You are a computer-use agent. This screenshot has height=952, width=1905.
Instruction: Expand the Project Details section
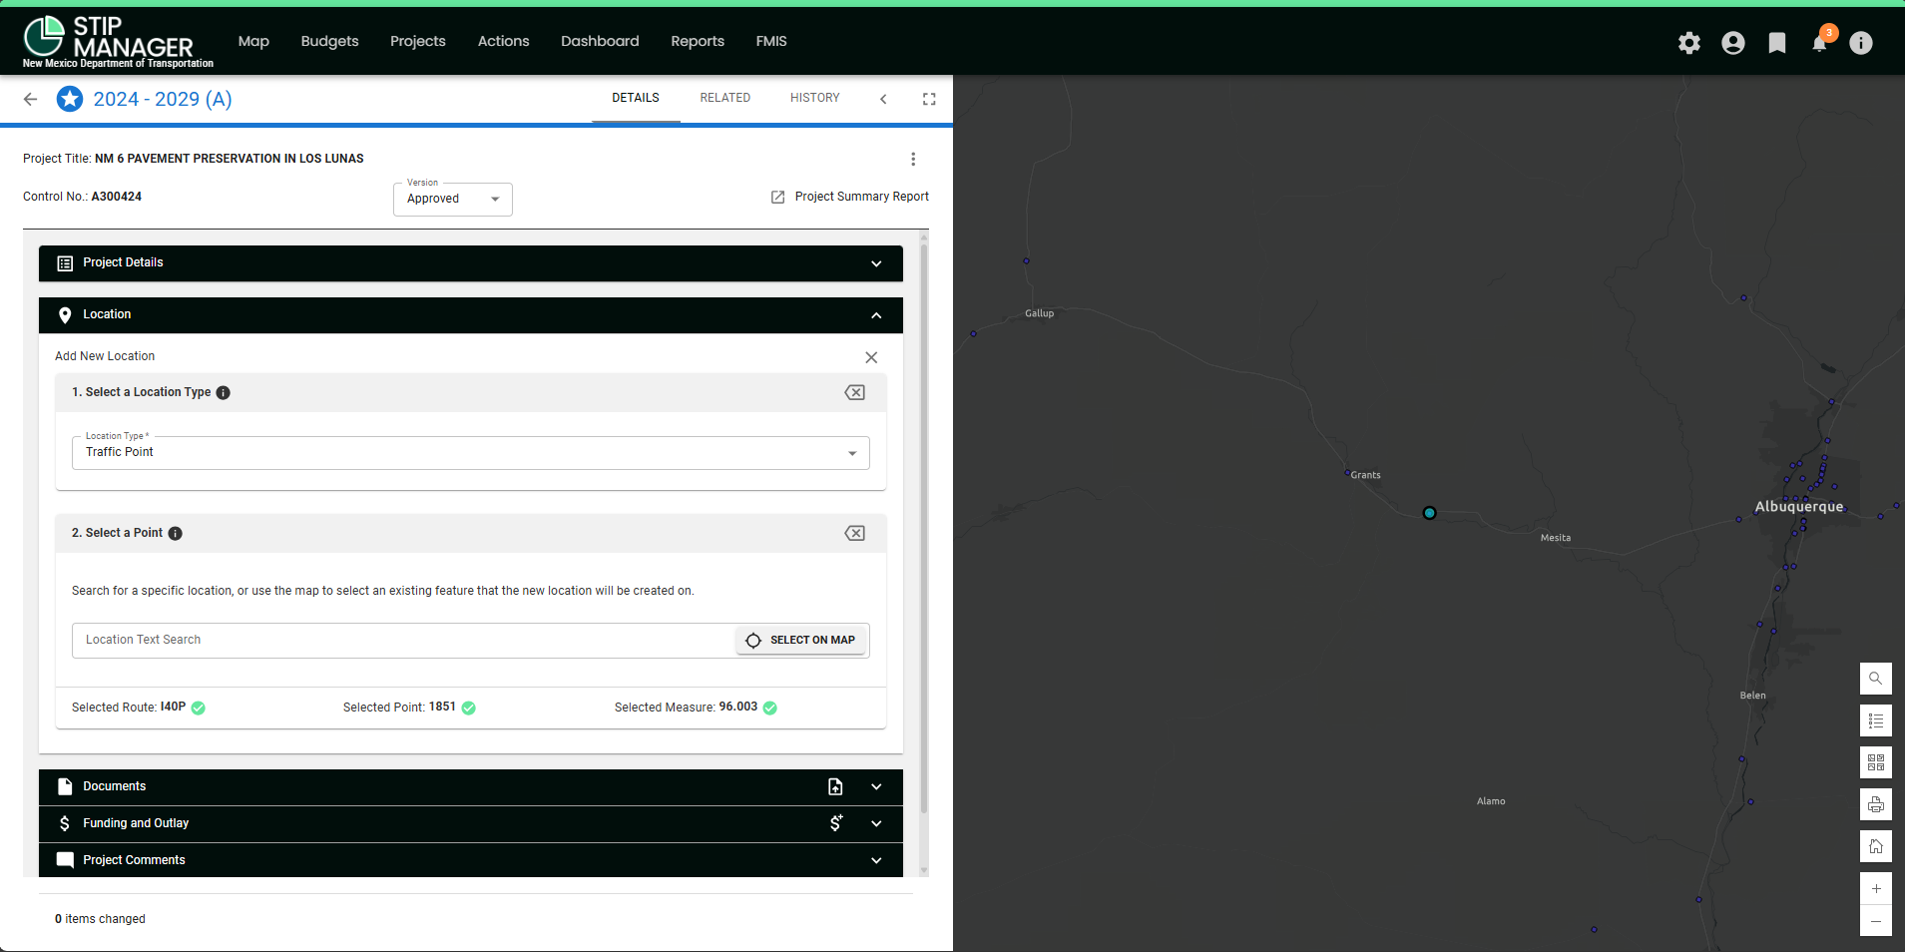[x=471, y=263]
